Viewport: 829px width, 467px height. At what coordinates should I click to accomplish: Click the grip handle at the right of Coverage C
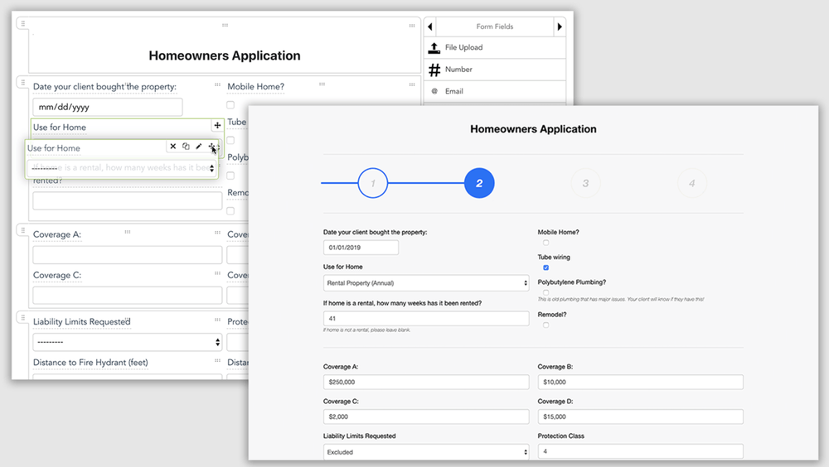point(217,273)
